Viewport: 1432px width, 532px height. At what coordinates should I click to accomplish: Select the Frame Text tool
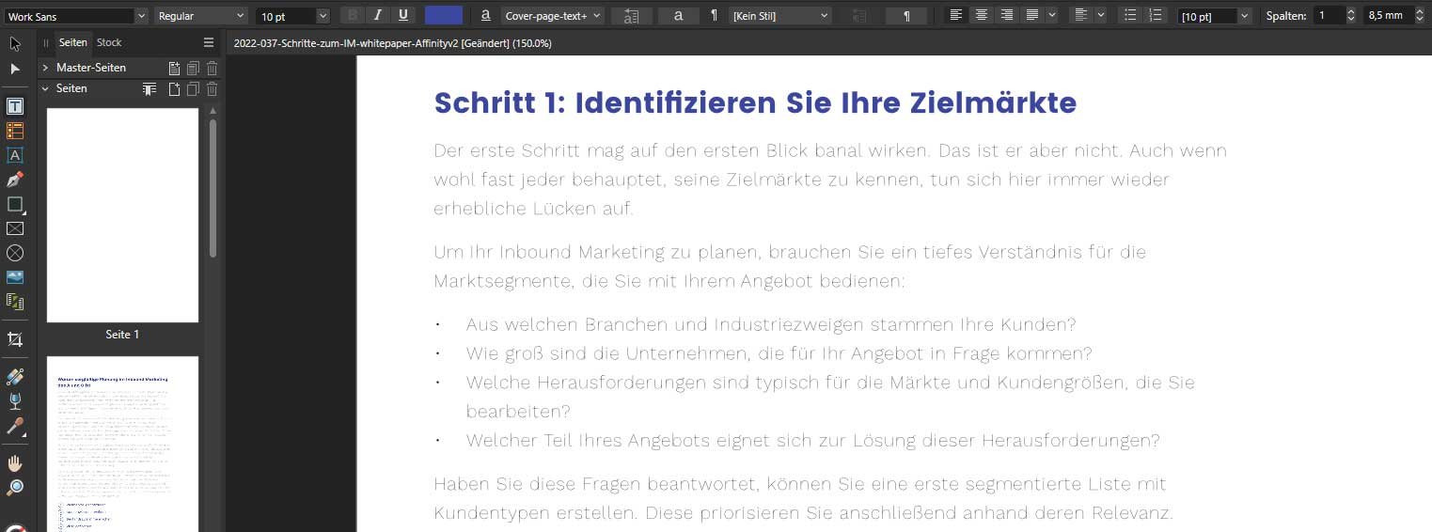coord(14,106)
